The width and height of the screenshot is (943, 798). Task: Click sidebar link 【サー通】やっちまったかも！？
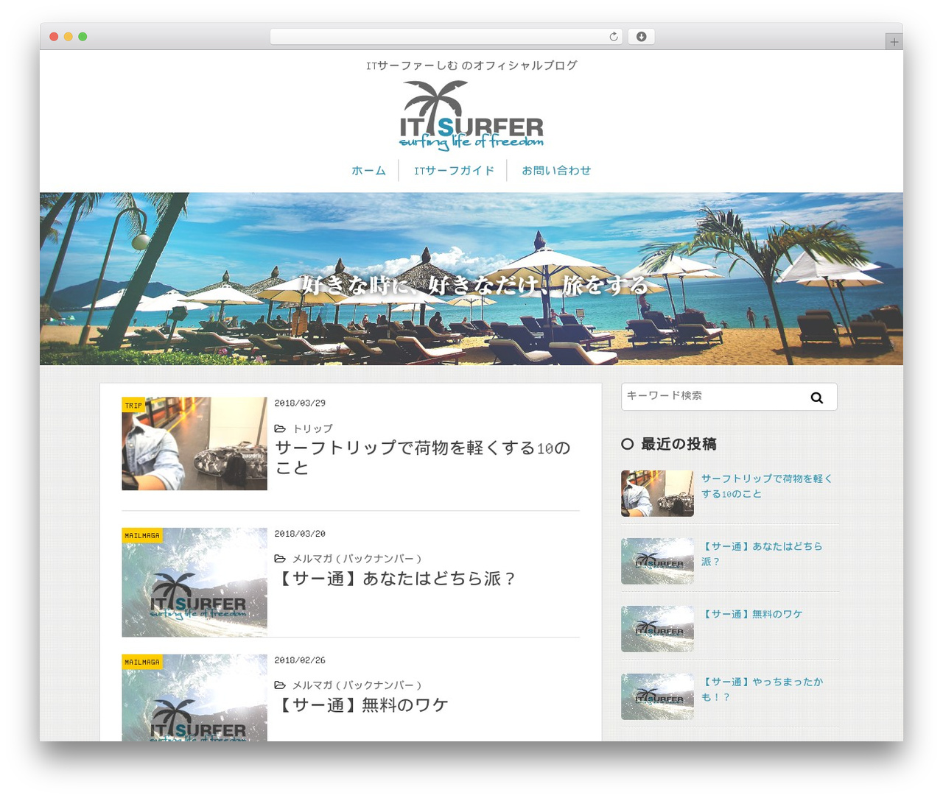tap(762, 689)
